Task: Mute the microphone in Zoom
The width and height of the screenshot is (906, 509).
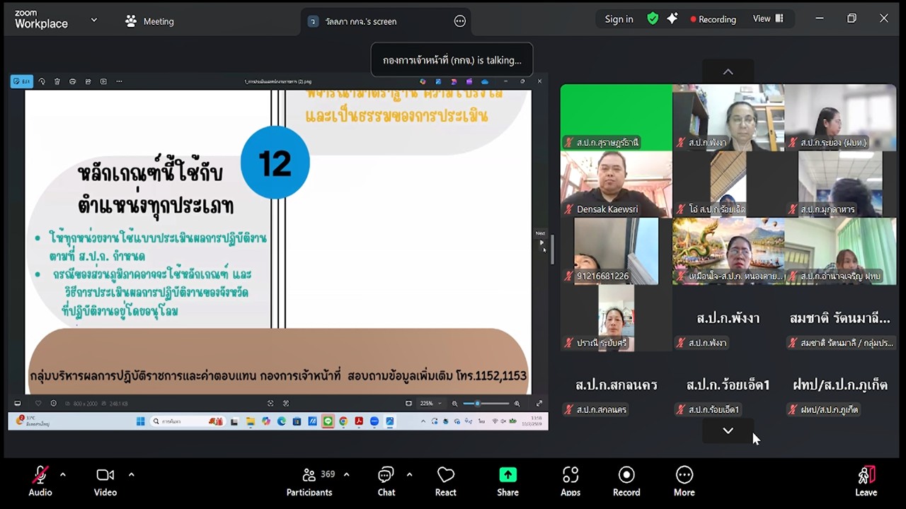Action: coord(40,481)
